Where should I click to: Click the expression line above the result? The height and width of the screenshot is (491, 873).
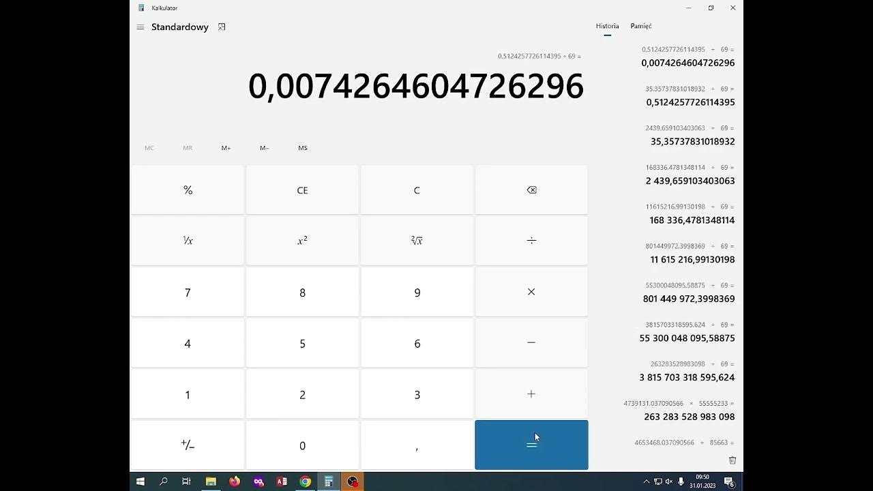[x=539, y=56]
